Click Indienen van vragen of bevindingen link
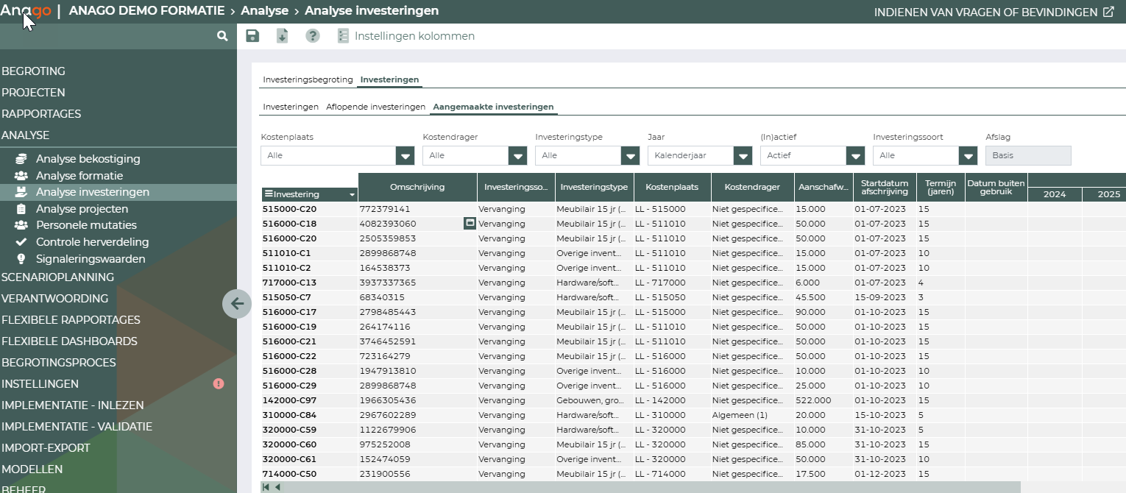 pos(994,13)
